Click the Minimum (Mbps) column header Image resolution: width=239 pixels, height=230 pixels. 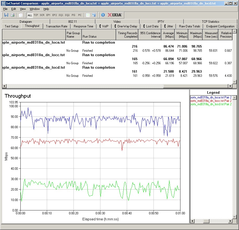click(x=181, y=35)
